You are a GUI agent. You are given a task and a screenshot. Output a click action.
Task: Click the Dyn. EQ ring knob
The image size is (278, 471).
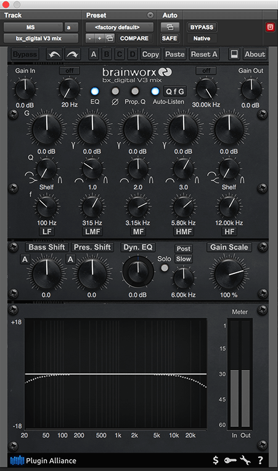tap(138, 272)
